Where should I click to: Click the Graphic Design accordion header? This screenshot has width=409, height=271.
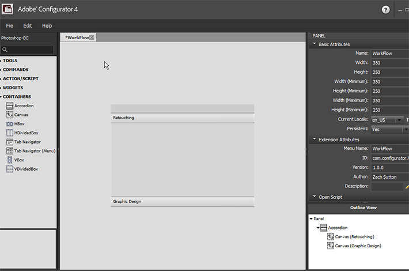point(183,202)
